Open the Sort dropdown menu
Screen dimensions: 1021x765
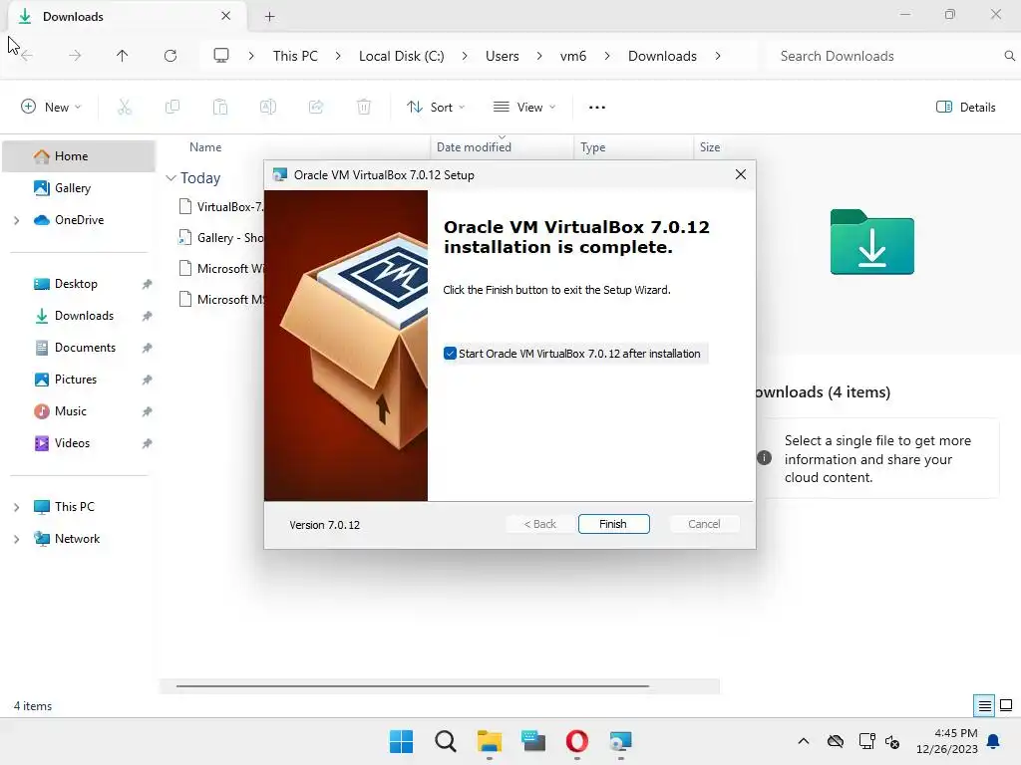pos(435,107)
